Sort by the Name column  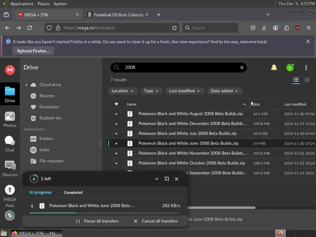pyautogui.click(x=131, y=104)
